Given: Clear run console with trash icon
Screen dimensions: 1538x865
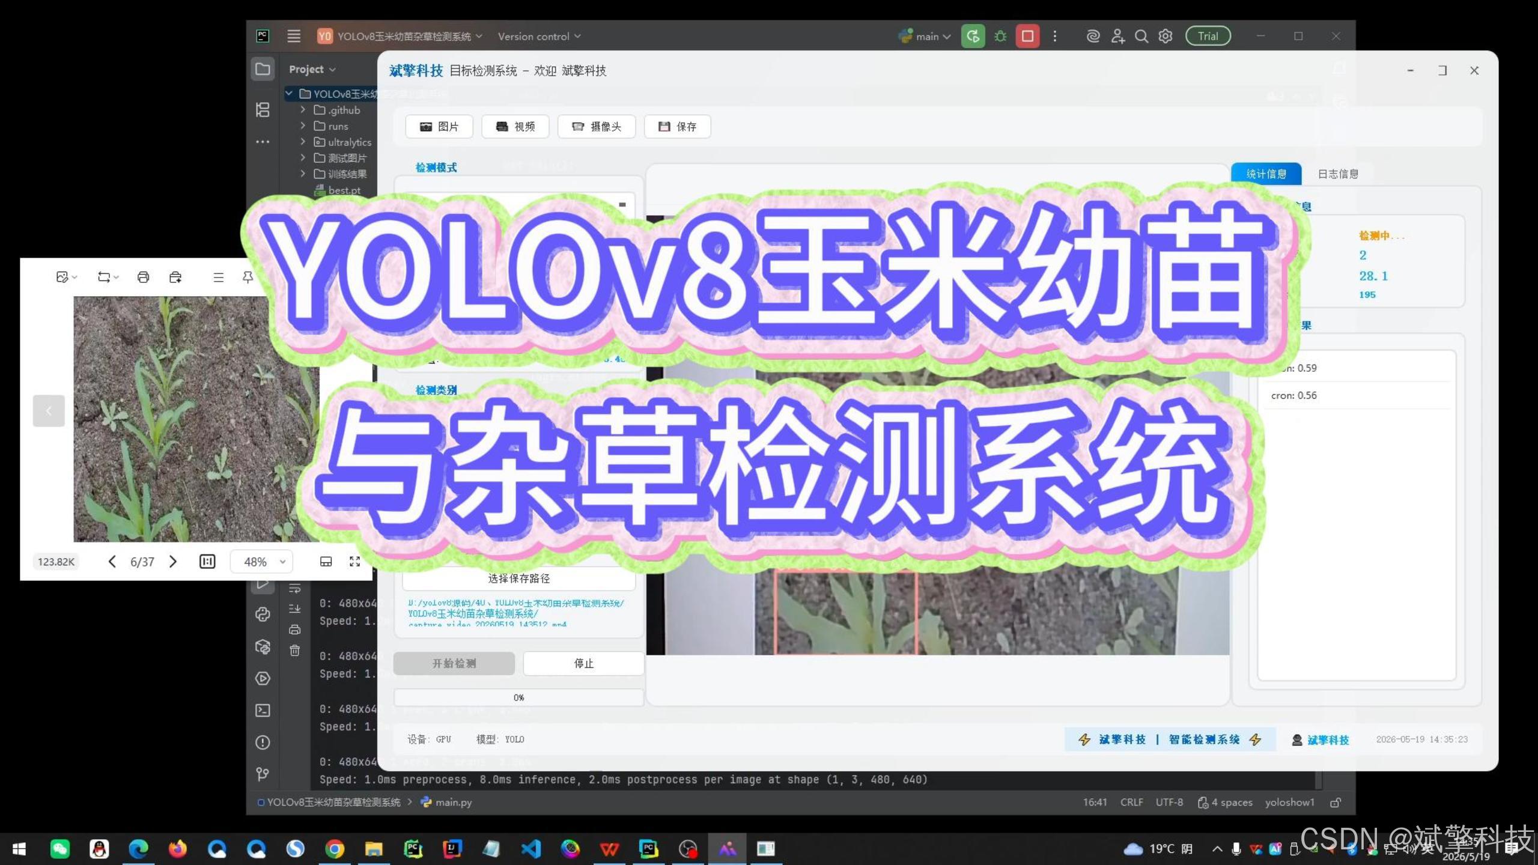Looking at the screenshot, I should pyautogui.click(x=294, y=651).
